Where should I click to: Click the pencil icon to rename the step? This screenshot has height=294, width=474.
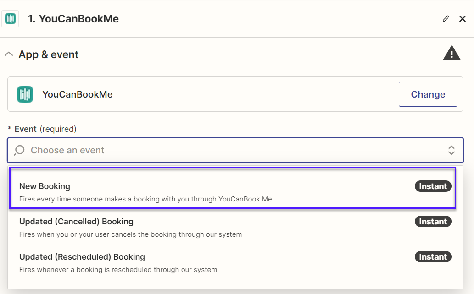click(x=446, y=19)
